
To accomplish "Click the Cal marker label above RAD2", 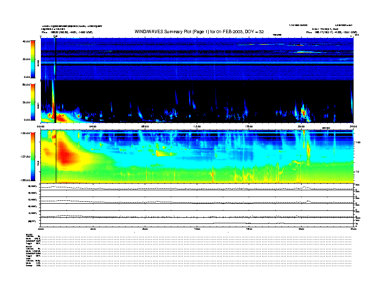I will pyautogui.click(x=55, y=36).
